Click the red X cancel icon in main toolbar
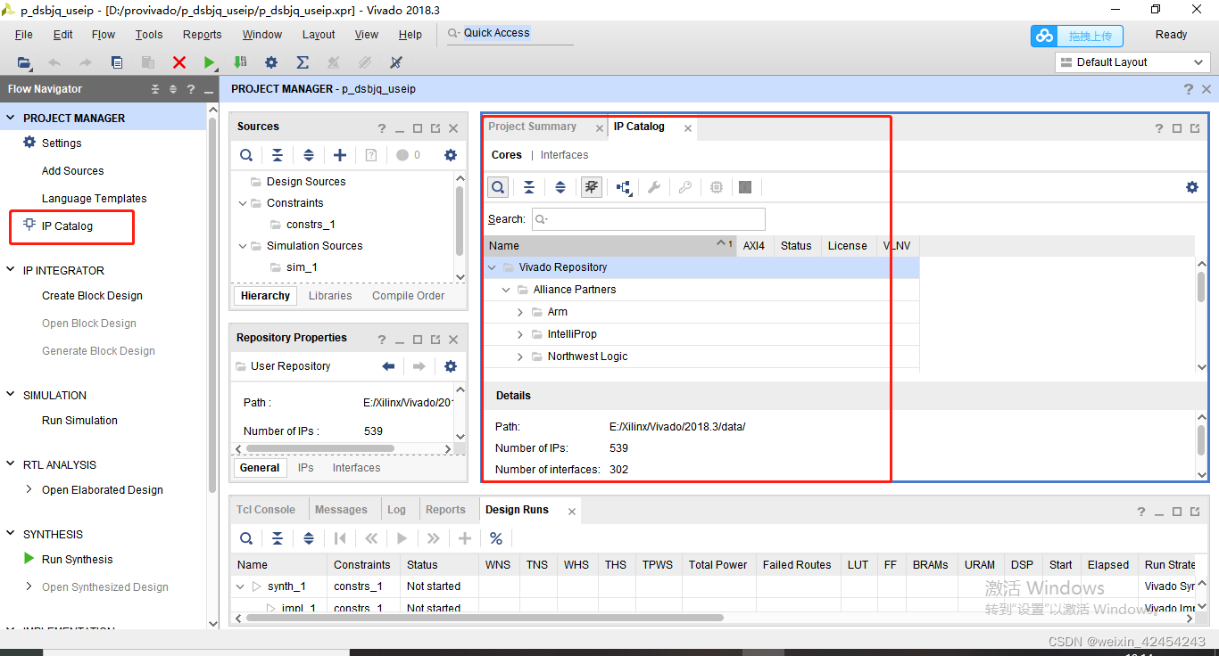 [x=179, y=62]
